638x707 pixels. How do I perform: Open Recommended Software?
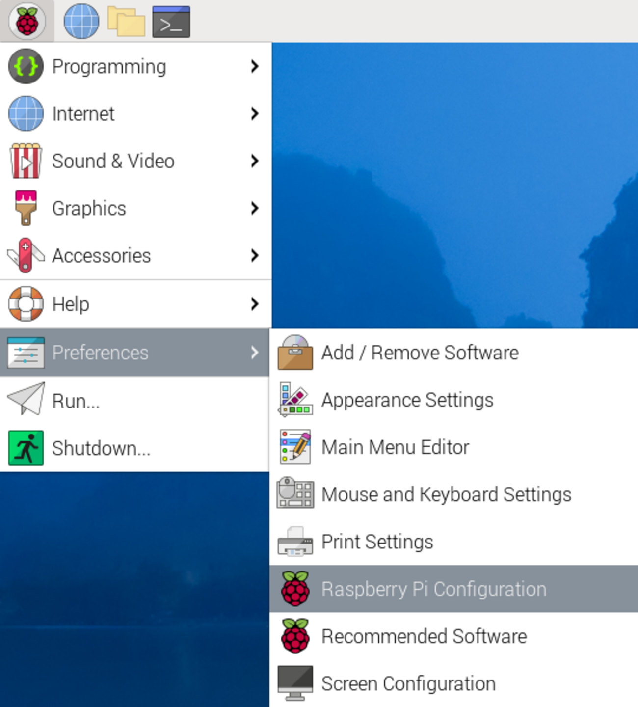[454, 636]
